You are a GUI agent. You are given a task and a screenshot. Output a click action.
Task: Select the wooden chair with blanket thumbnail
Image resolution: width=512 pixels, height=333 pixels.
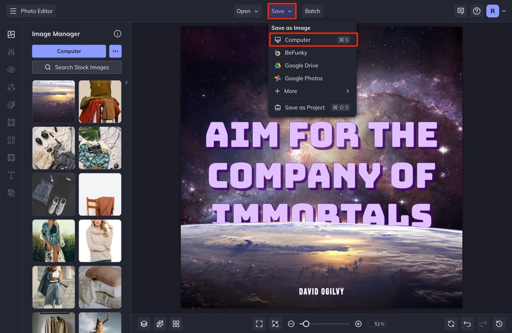[x=100, y=194]
